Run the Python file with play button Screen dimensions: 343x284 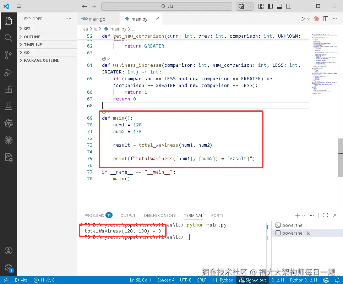pyautogui.click(x=302, y=19)
